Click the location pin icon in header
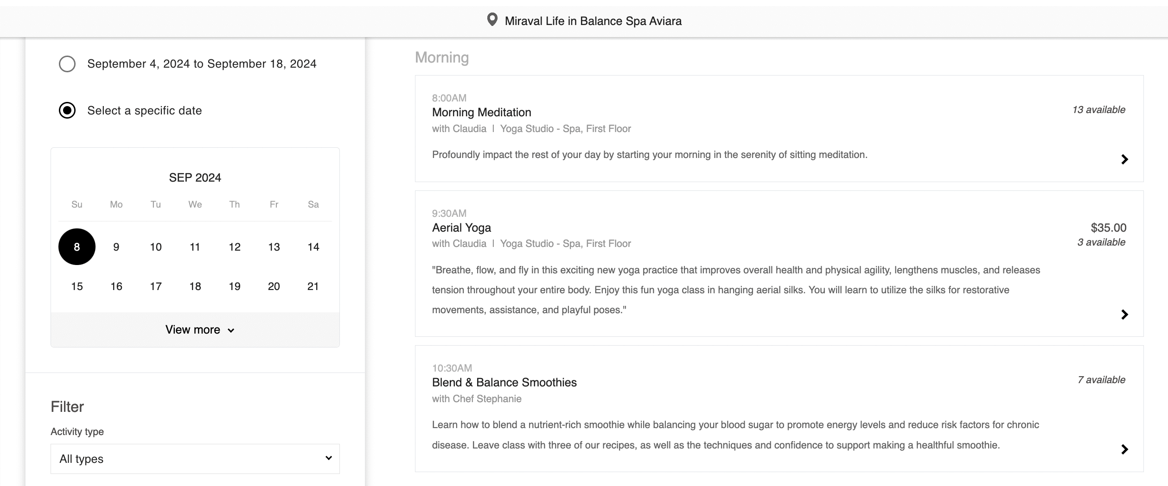 click(492, 20)
